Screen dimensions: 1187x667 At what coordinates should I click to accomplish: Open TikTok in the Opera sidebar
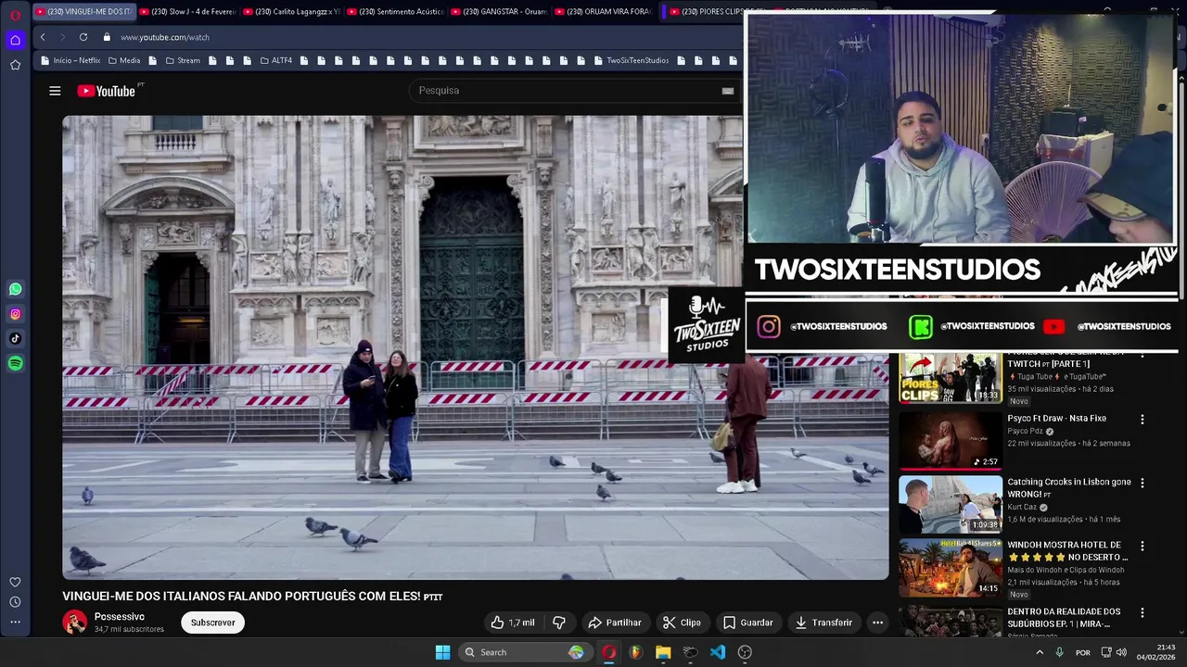15,339
